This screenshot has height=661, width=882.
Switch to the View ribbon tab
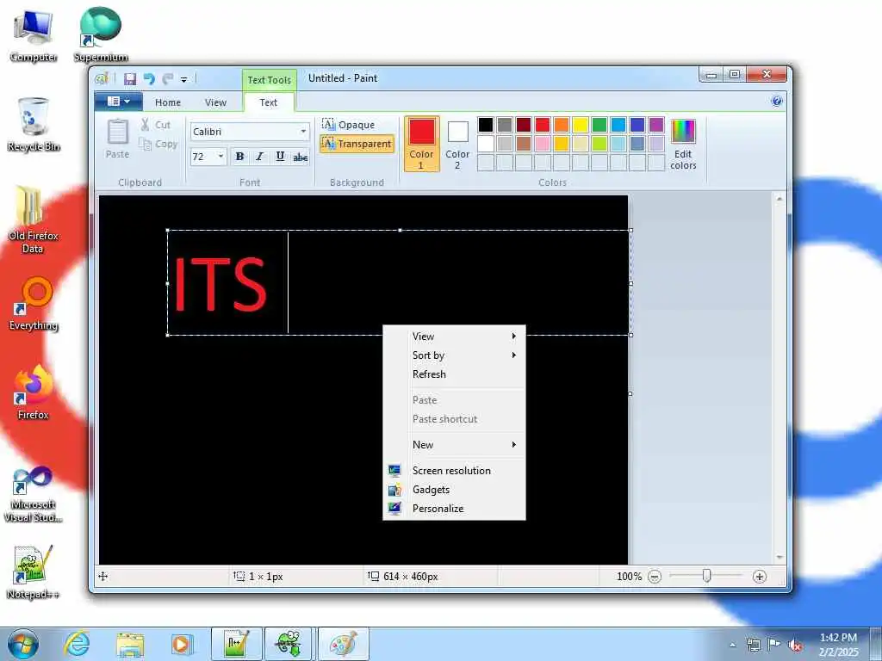coord(215,102)
